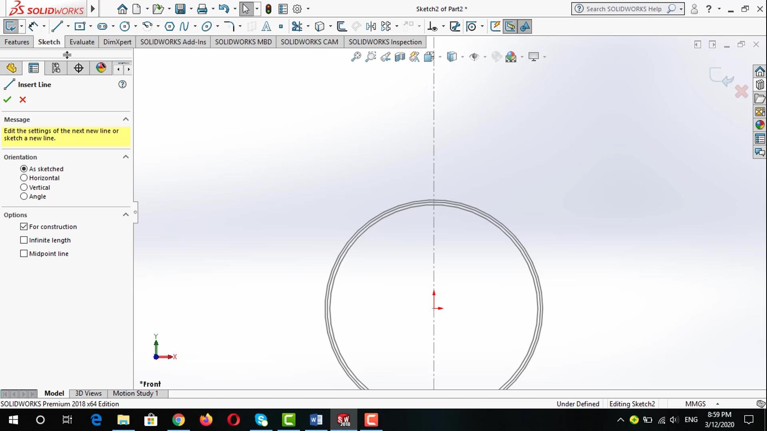Collapse the Orientation section
The width and height of the screenshot is (767, 431).
pyautogui.click(x=125, y=157)
